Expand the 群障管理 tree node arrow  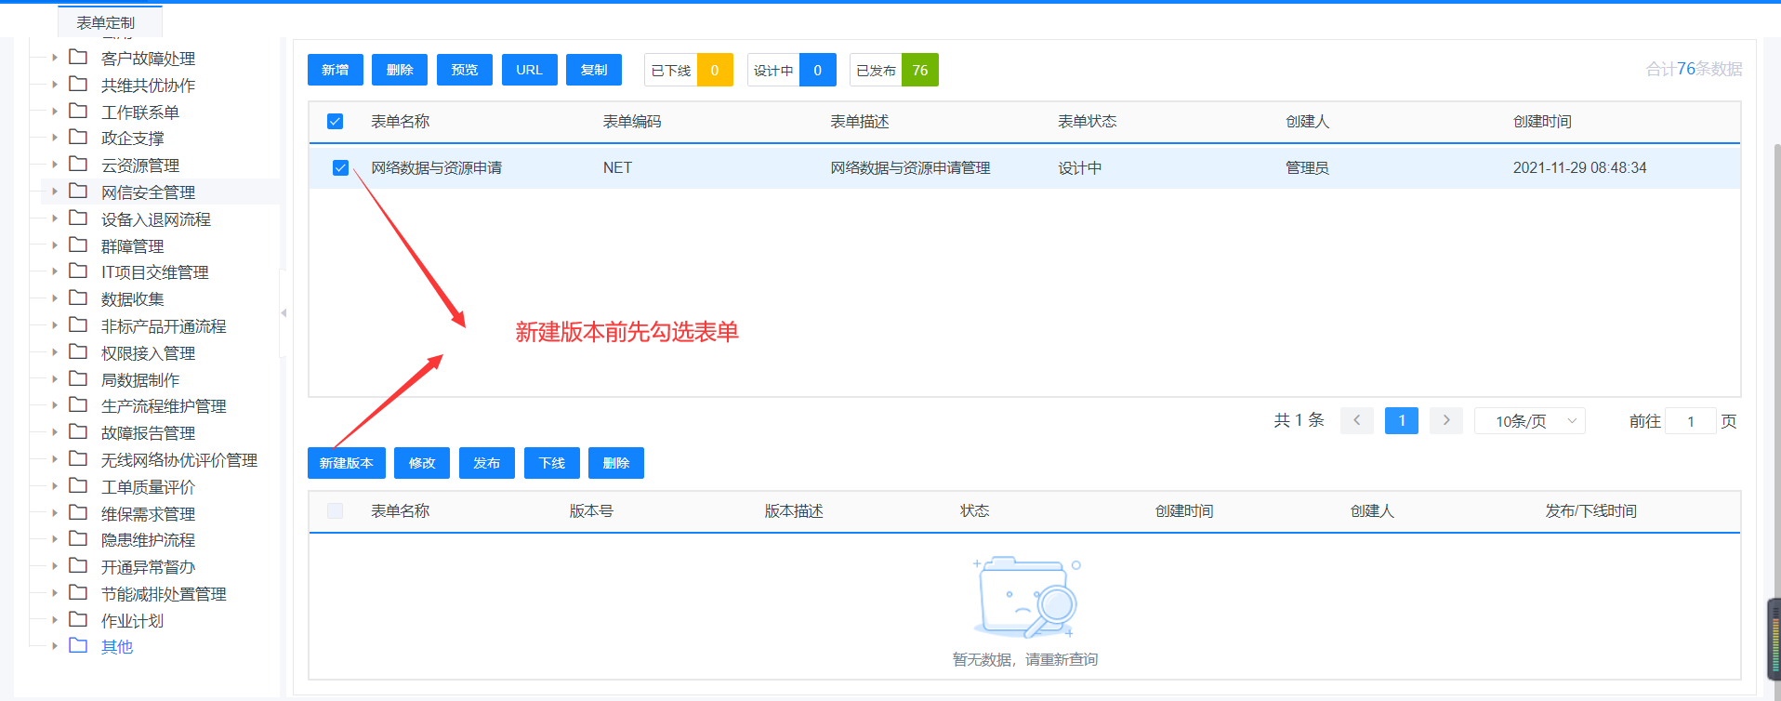tap(55, 245)
